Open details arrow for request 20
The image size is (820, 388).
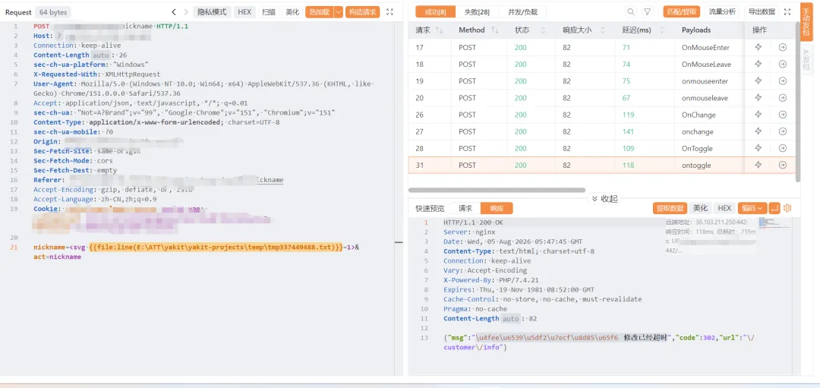click(x=782, y=98)
